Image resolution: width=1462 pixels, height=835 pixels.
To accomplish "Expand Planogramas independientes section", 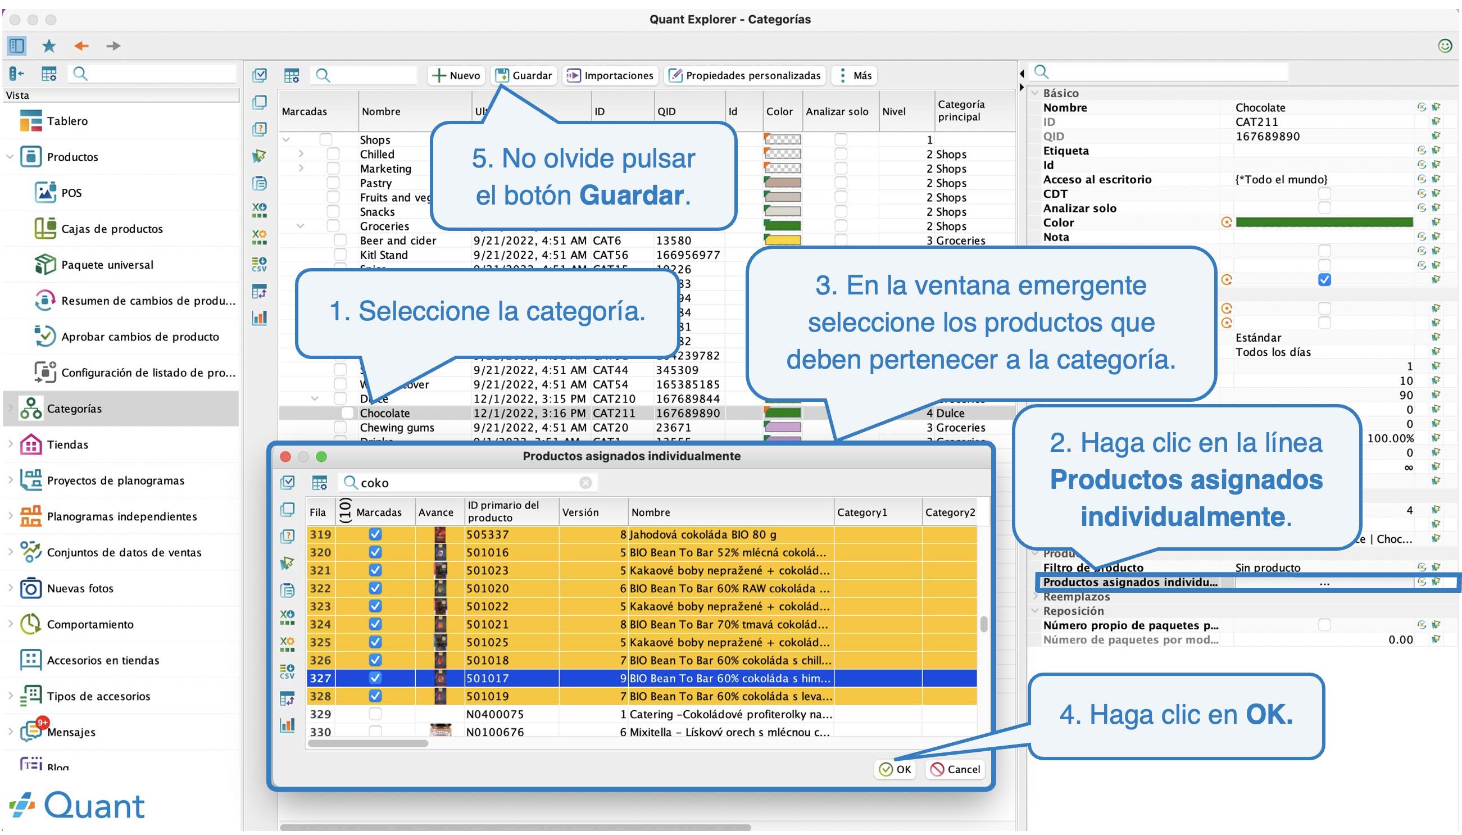I will pyautogui.click(x=10, y=516).
